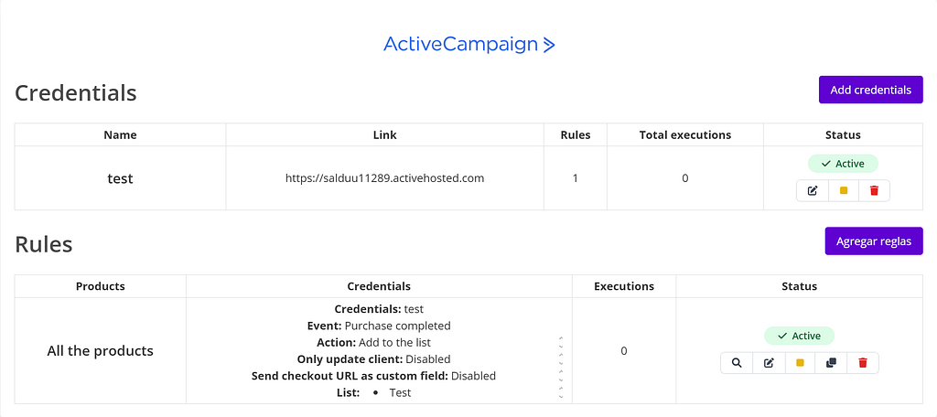Click the Add credentials button

[870, 90]
